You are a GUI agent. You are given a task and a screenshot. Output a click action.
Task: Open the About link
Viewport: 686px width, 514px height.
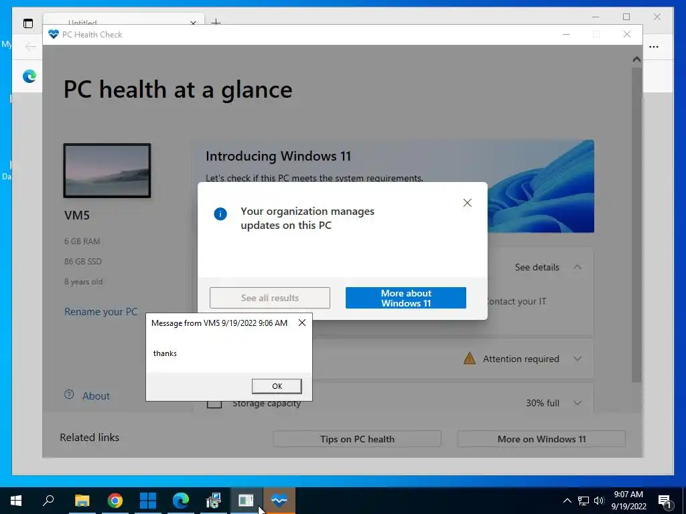click(96, 396)
